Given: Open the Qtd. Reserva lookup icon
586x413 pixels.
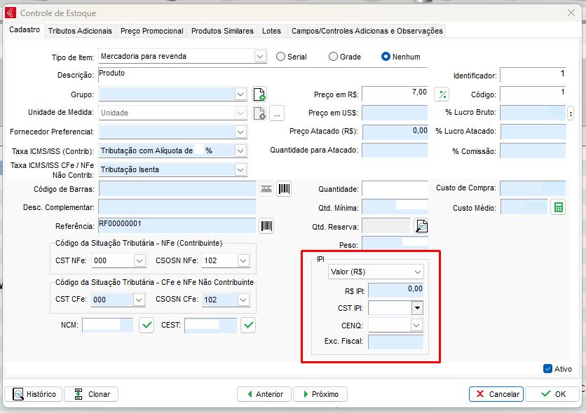Looking at the screenshot, I should click(x=421, y=225).
